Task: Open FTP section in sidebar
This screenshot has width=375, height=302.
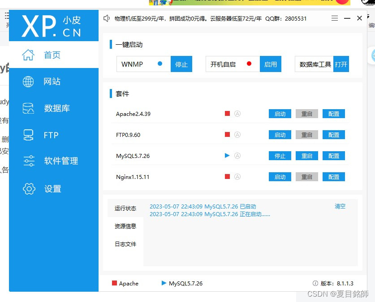Action: [x=54, y=135]
